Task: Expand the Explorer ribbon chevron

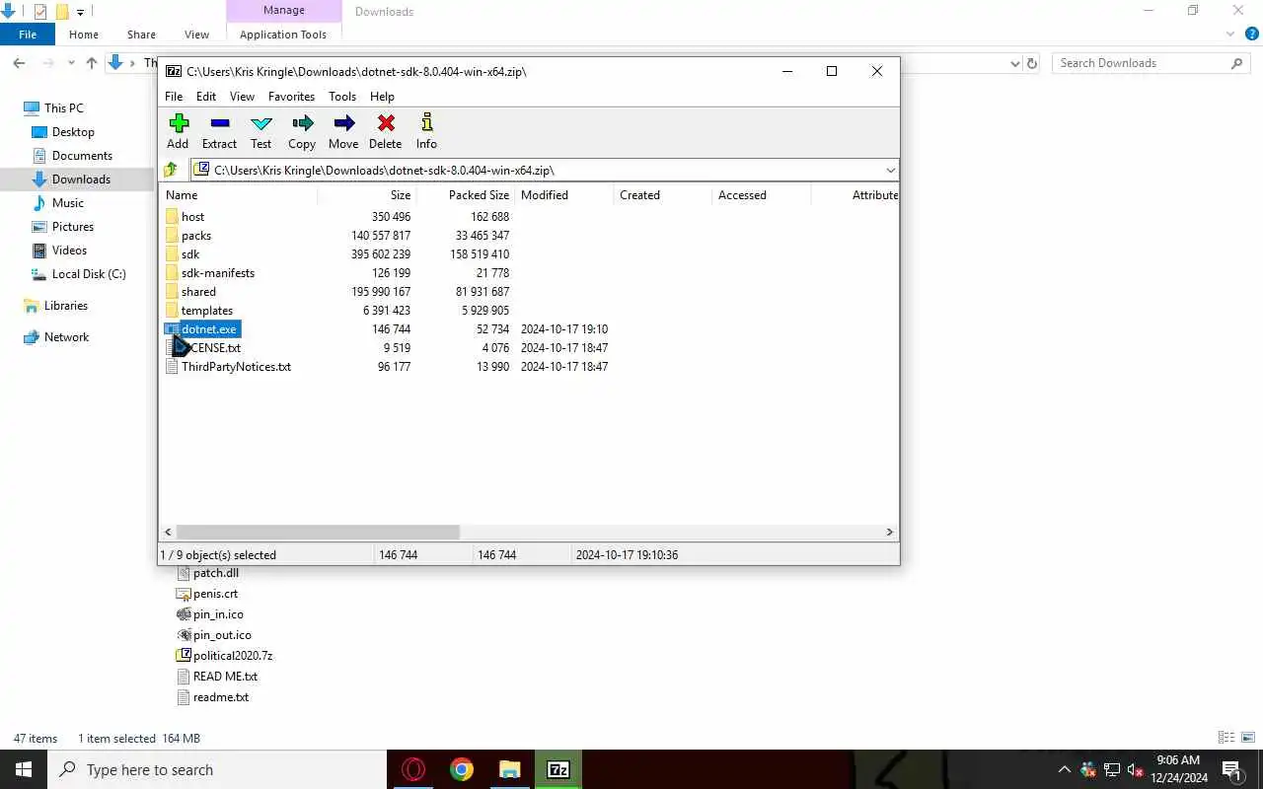Action: [x=1230, y=35]
